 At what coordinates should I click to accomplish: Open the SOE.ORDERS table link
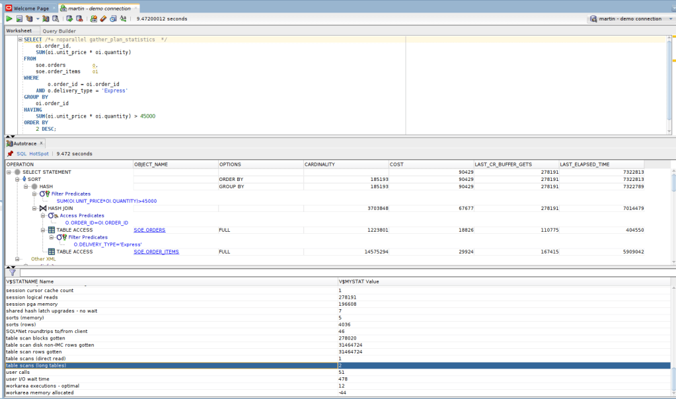(149, 229)
